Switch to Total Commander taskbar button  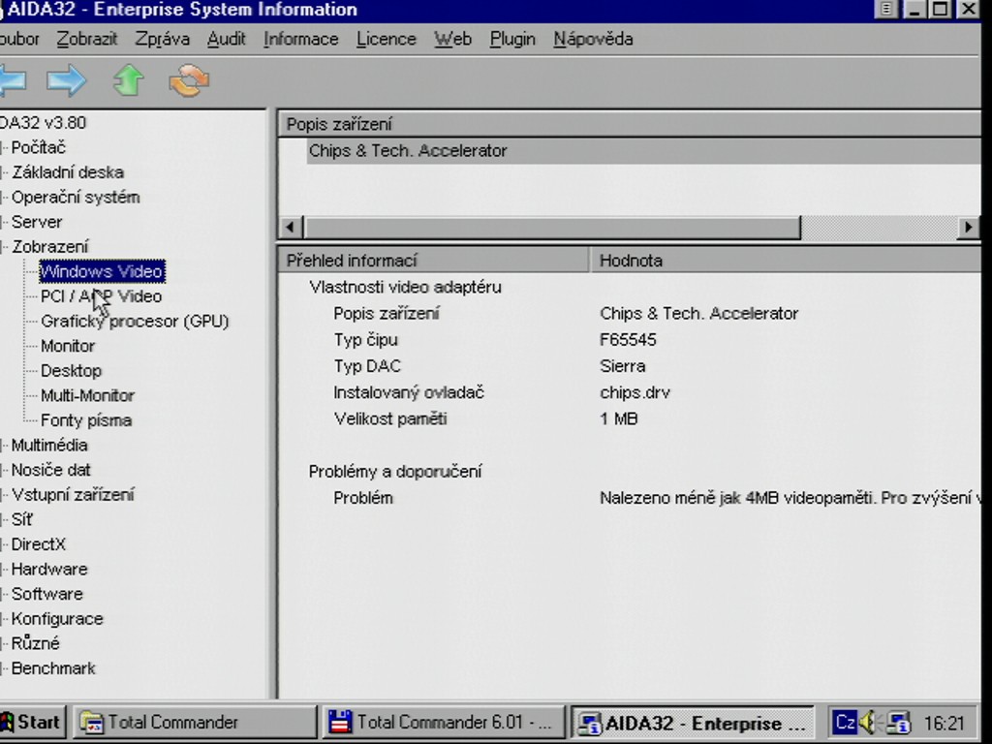click(x=195, y=722)
